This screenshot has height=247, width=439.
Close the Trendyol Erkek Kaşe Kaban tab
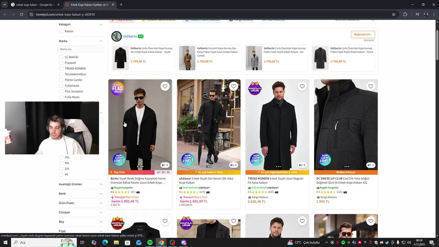tap(112, 5)
